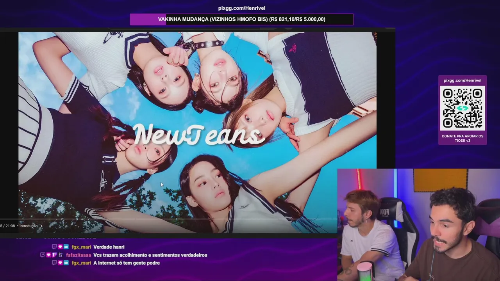
Task: Click the pixgg.com/Henrivel link at the top
Action: [242, 8]
